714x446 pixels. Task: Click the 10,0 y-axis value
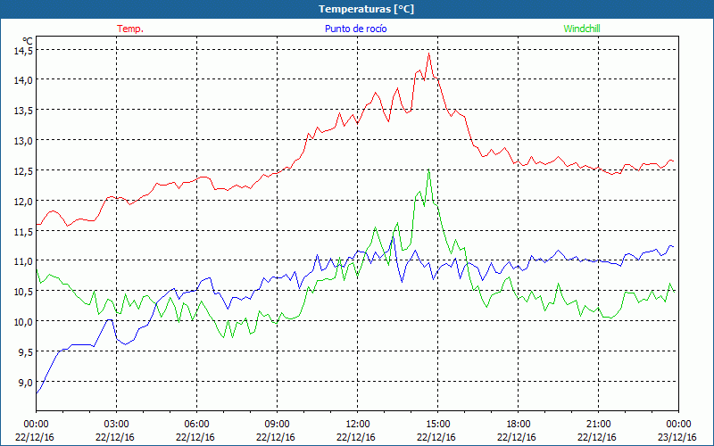(23, 322)
